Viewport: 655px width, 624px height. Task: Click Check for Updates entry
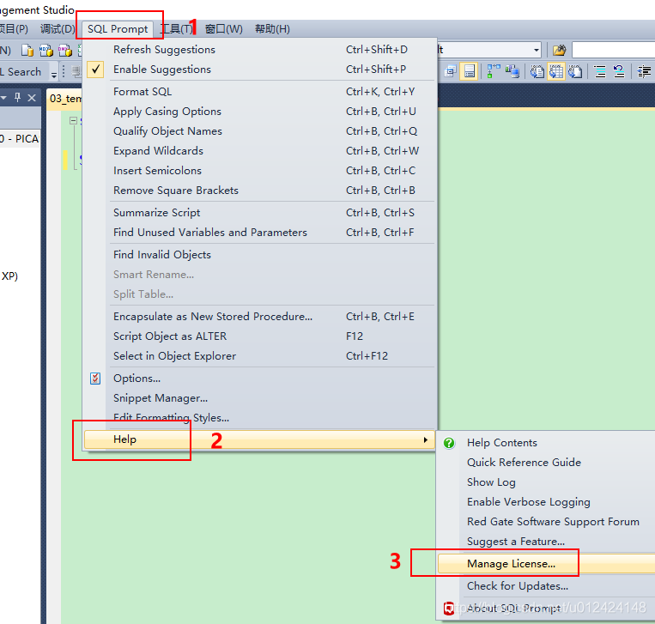517,586
